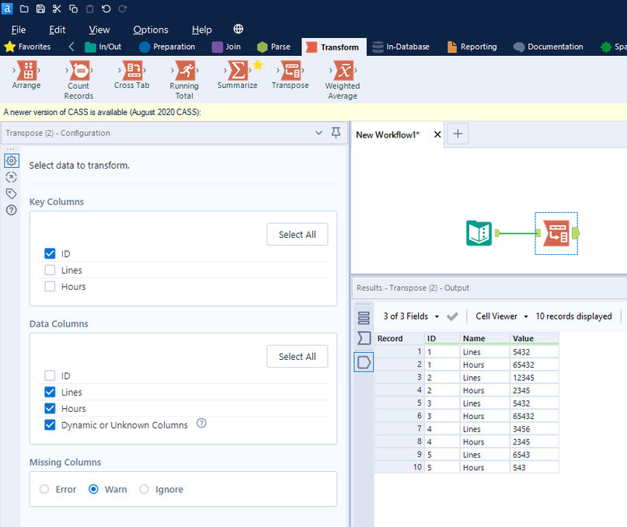
Task: Select the Error option for Missing Columns
Action: coord(44,490)
